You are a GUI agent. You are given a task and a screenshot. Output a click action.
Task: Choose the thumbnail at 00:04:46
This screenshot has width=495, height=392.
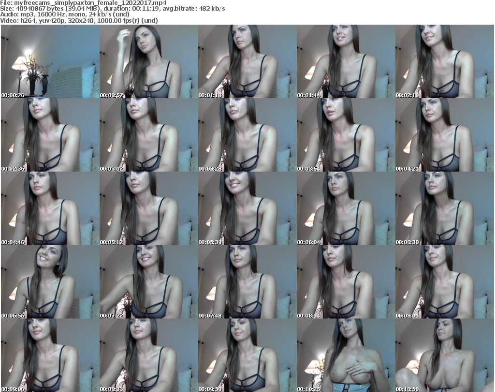point(50,208)
